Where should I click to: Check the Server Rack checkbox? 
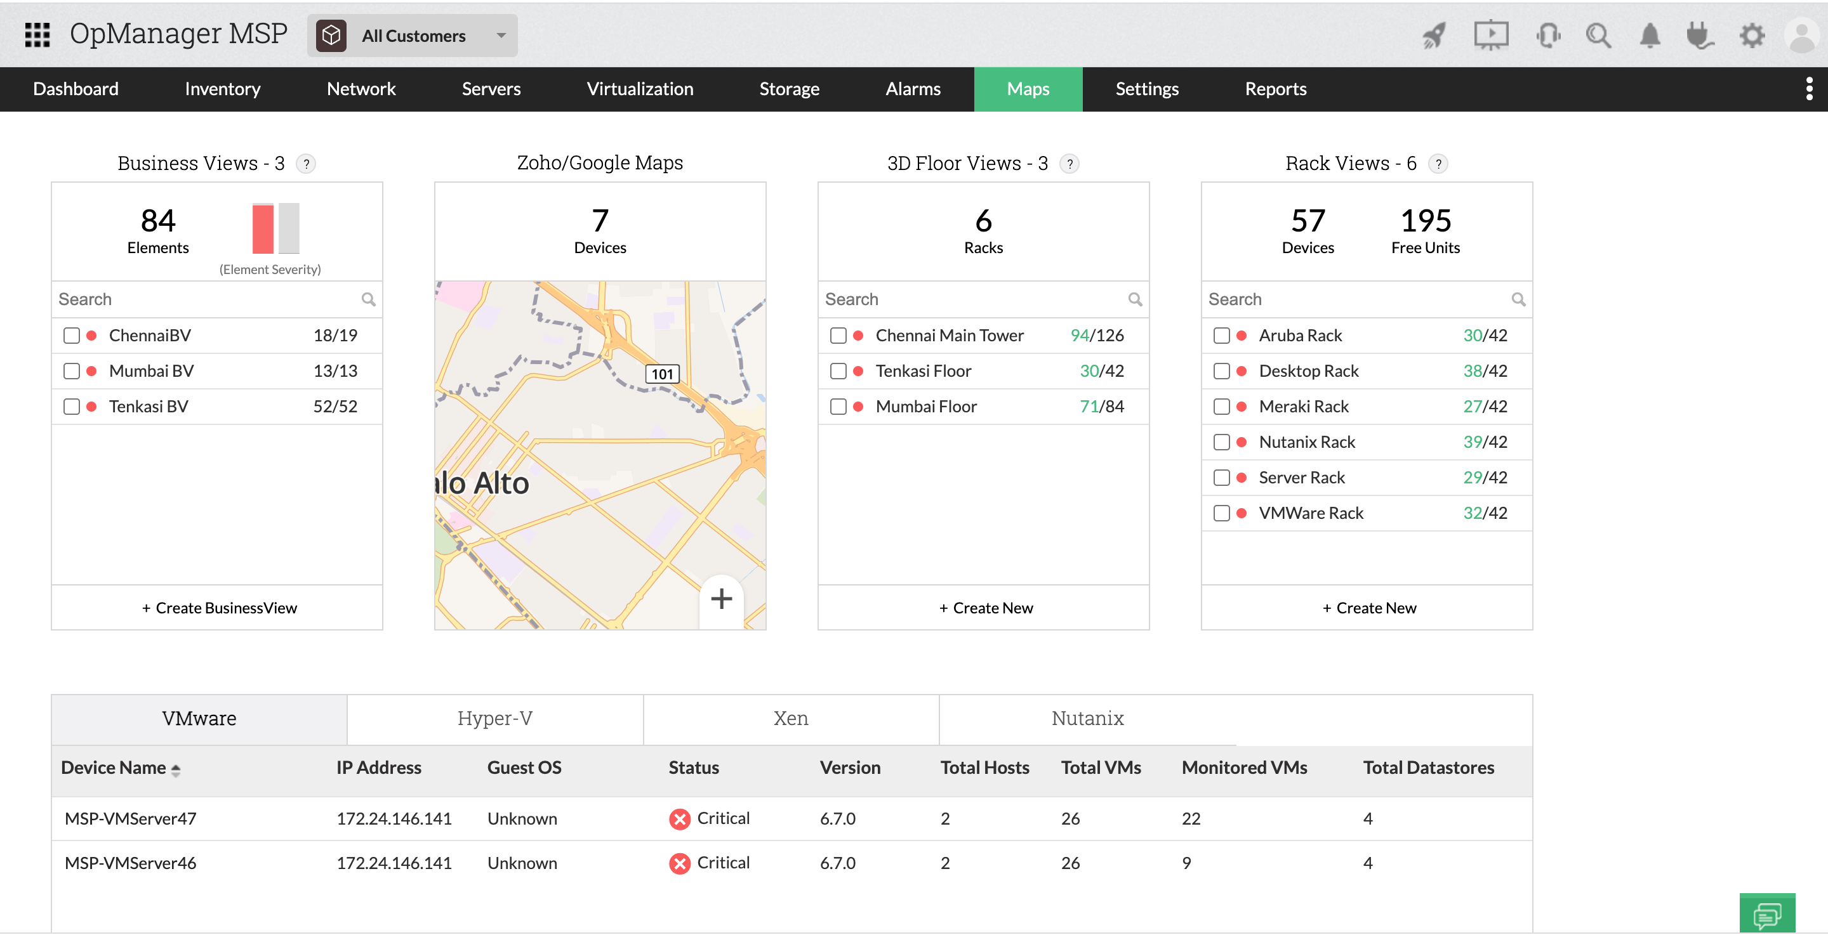[1221, 478]
